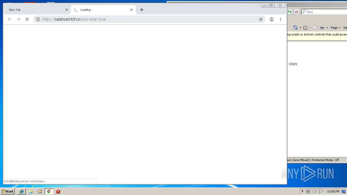
Task: View site information icon in address bar
Action: pos(38,19)
